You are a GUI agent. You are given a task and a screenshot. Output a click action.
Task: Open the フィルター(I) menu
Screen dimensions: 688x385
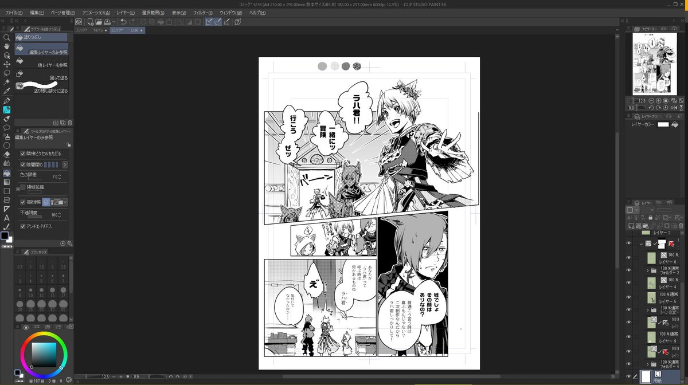[203, 13]
